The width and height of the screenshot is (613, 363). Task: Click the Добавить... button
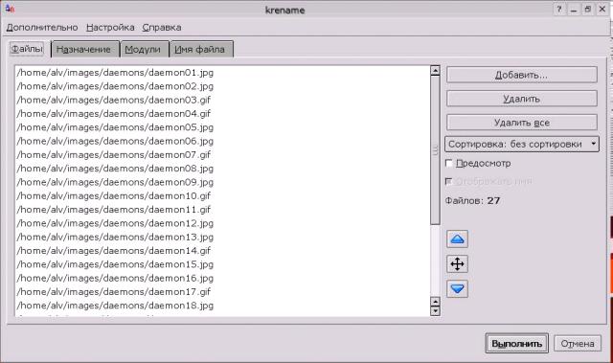coord(521,75)
